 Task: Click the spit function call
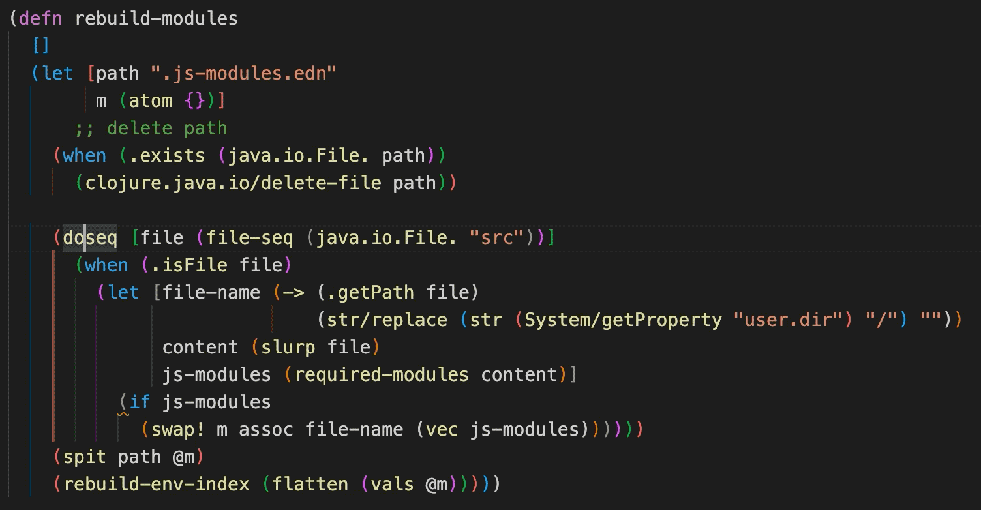(85, 457)
